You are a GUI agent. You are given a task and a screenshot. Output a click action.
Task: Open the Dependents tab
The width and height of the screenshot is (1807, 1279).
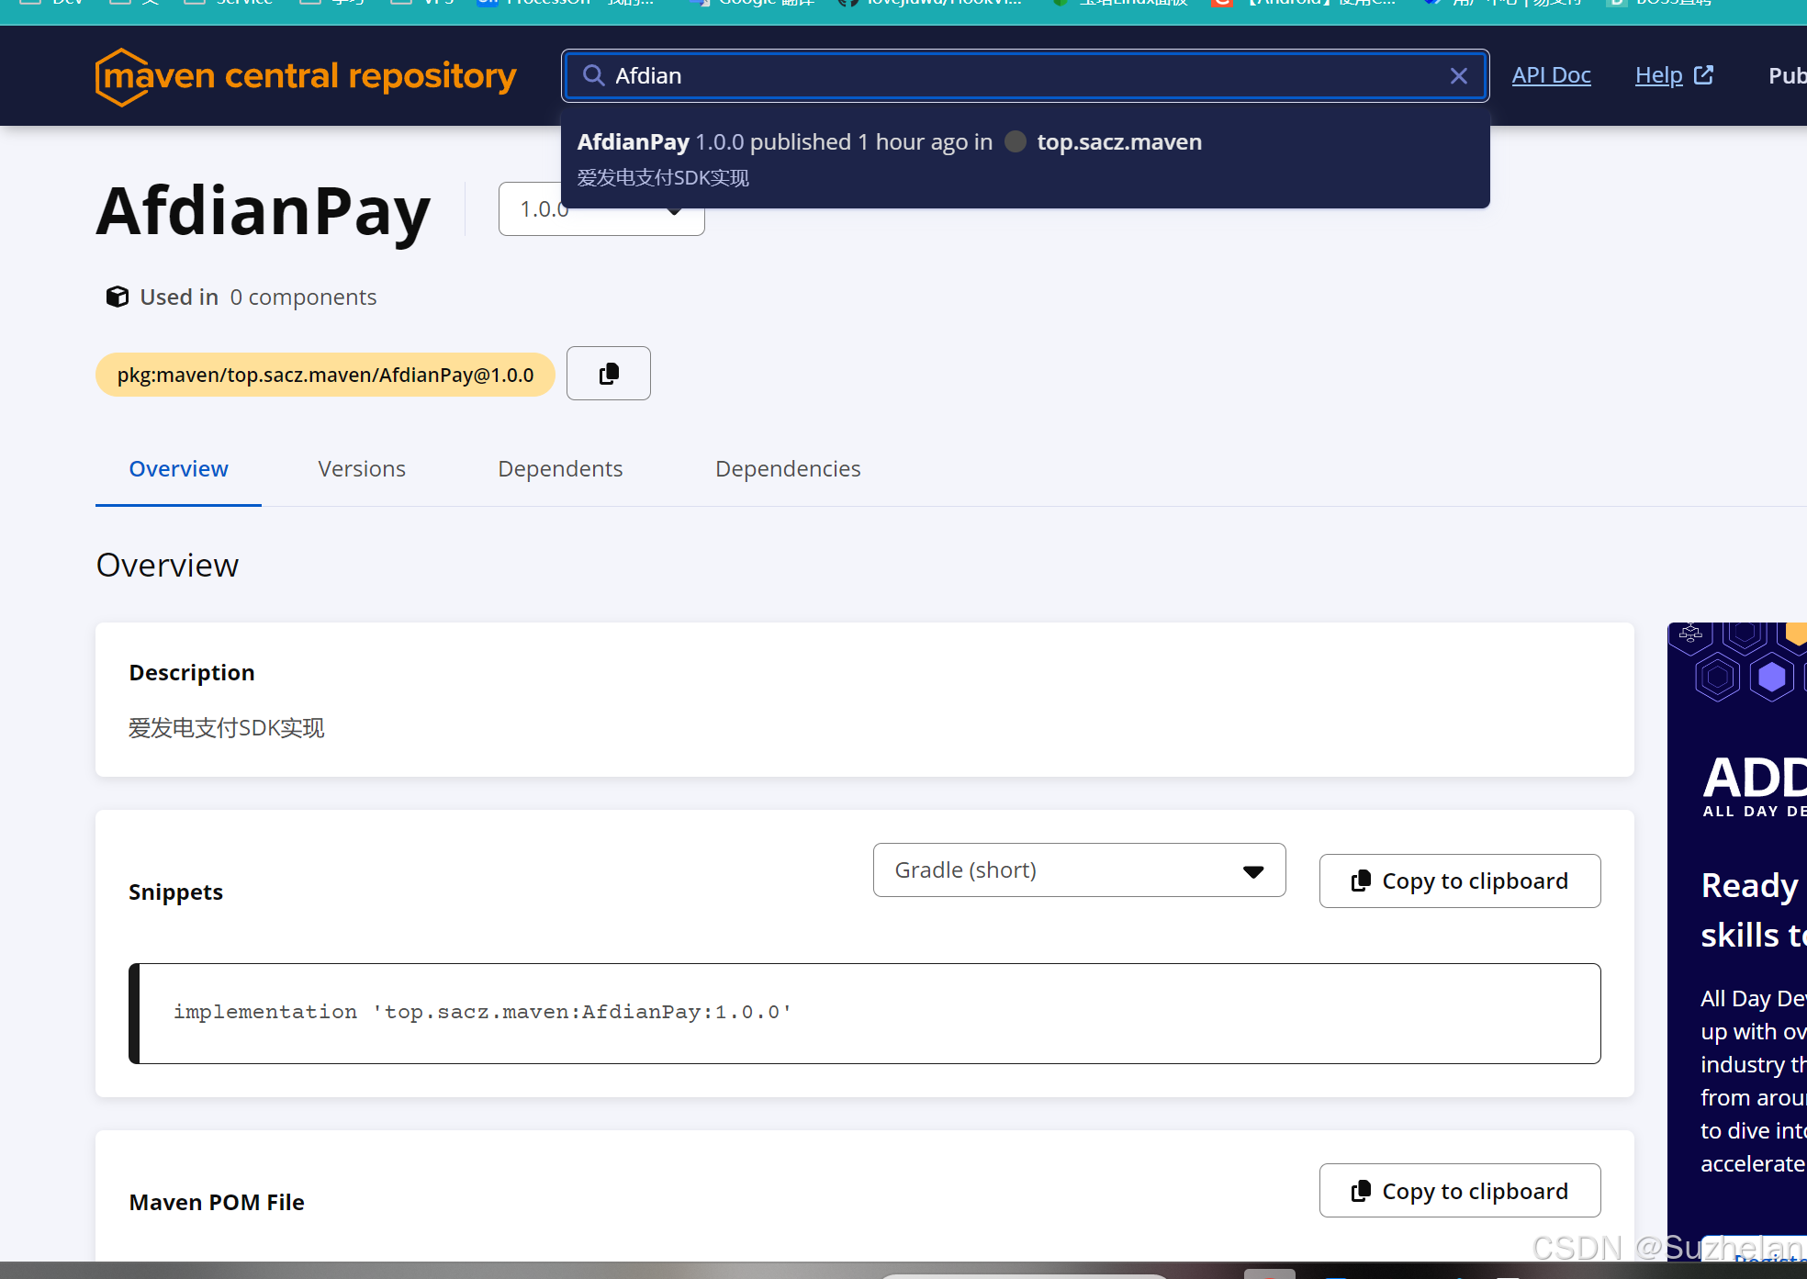coord(560,469)
